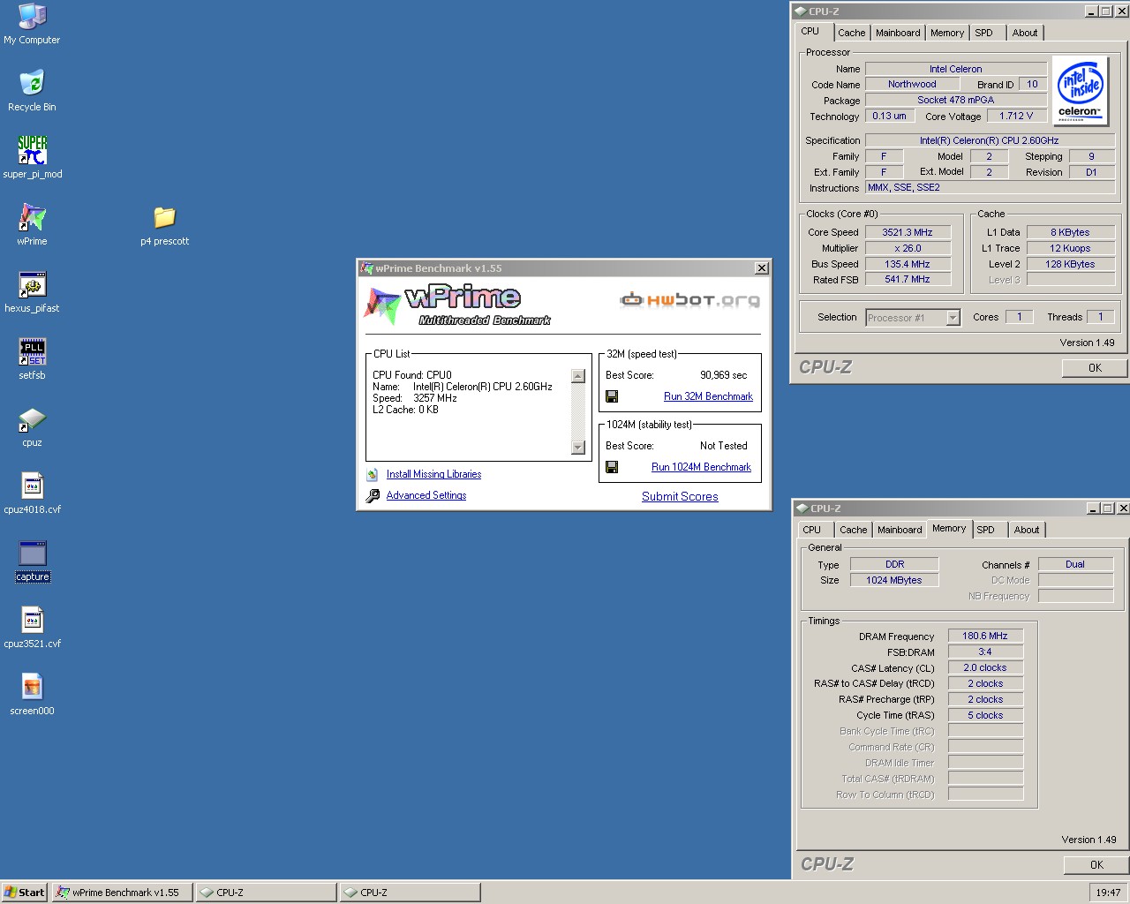
Task: Click the Core Voltage 1.712 V value
Action: coord(1016,116)
